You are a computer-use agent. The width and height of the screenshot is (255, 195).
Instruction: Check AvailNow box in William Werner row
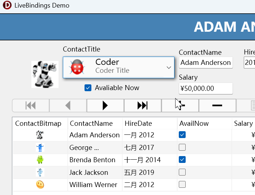coord(182,185)
